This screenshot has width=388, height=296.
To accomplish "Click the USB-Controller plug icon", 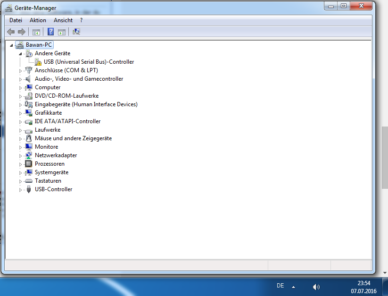I will pyautogui.click(x=29, y=189).
